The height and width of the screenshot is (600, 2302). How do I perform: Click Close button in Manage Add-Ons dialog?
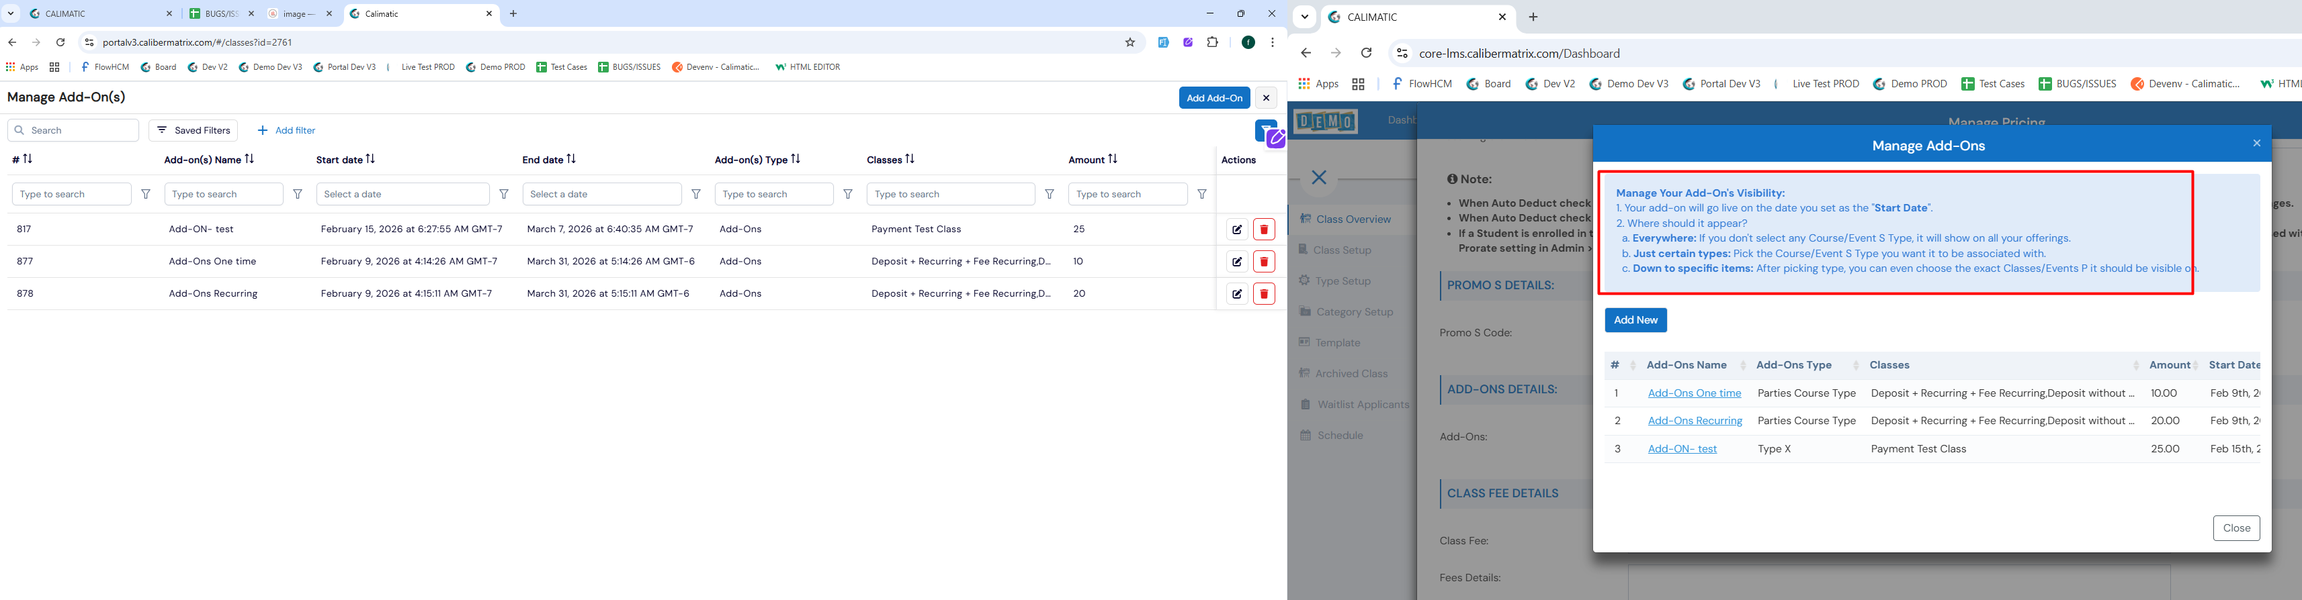2236,528
